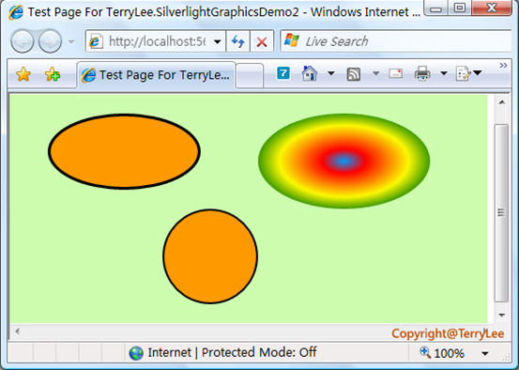519x370 pixels.
Task: Open the Page menu icon
Action: (463, 73)
